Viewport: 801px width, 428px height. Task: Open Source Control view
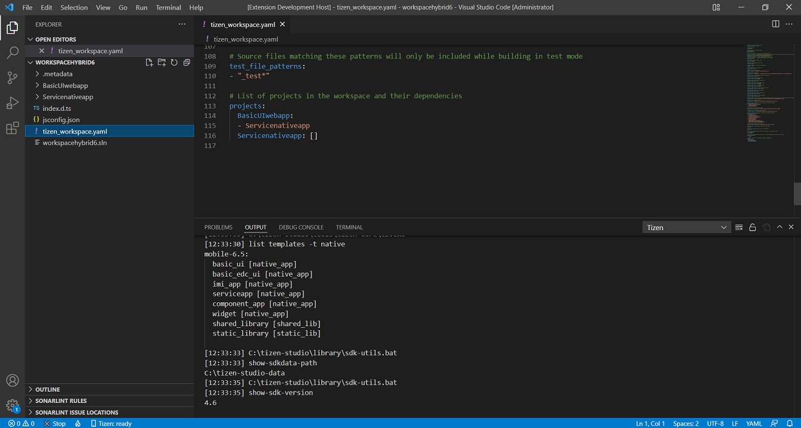13,78
